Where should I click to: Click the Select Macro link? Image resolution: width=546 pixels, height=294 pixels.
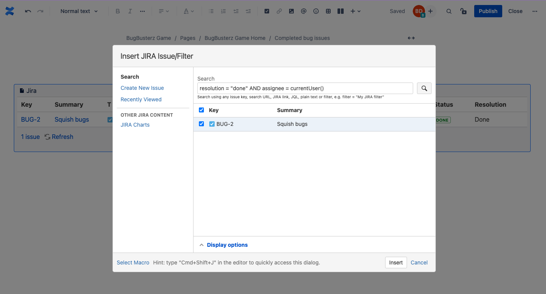pos(133,263)
